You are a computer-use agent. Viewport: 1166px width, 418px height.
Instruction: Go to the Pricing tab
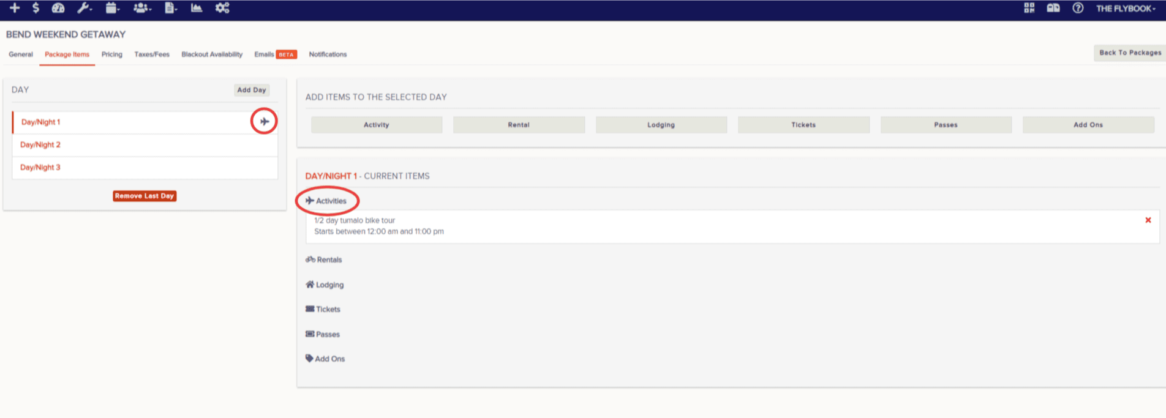(112, 54)
